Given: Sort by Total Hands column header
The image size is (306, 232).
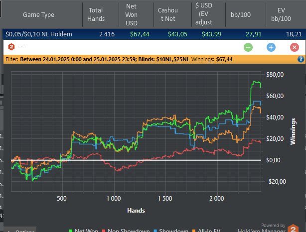Looking at the screenshot, I should pos(96,14).
